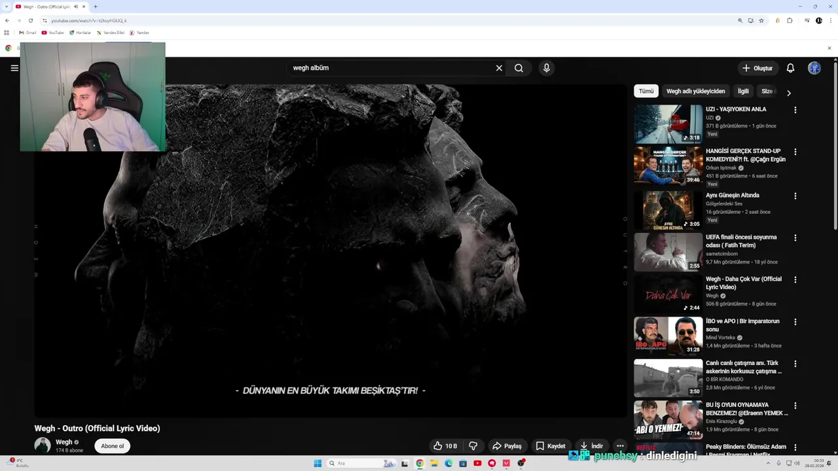Screen dimensions: 838x471
Task: Select the İlgili filter chip
Action: point(743,92)
